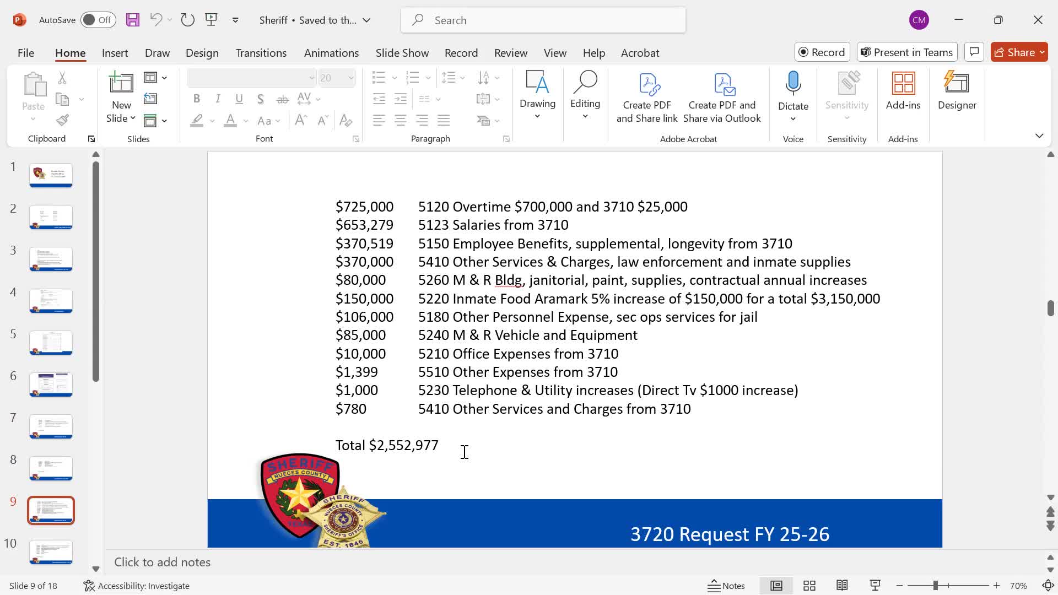
Task: Justify text alignment
Action: [444, 120]
